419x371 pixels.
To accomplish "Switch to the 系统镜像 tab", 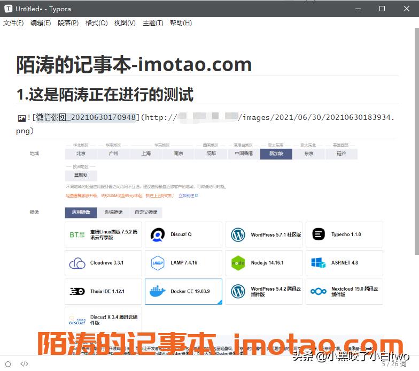I will 113,212.
